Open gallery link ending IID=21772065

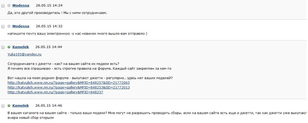coord(69,83)
